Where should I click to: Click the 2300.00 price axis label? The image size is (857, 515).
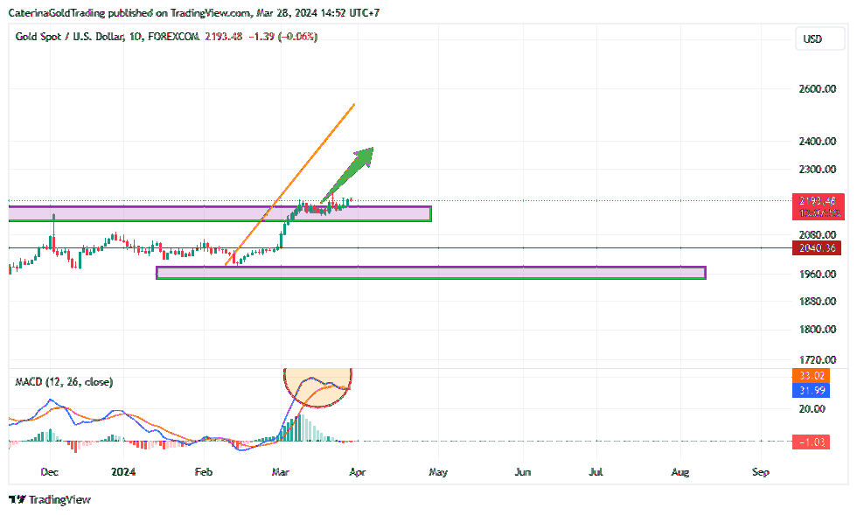[x=817, y=169]
